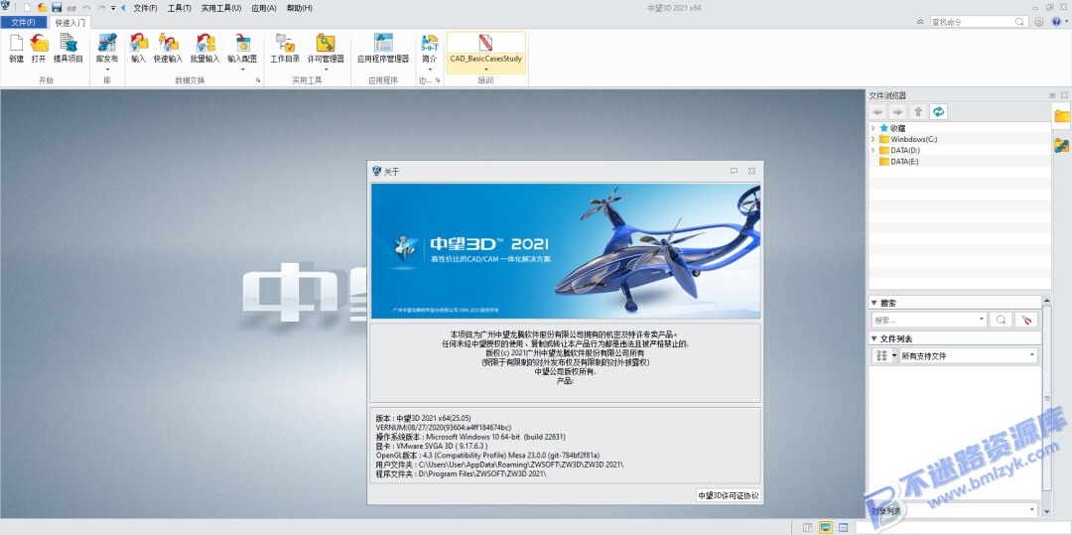The width and height of the screenshot is (1072, 535).
Task: Click the refresh icon in the file browser
Action: pyautogui.click(x=939, y=111)
